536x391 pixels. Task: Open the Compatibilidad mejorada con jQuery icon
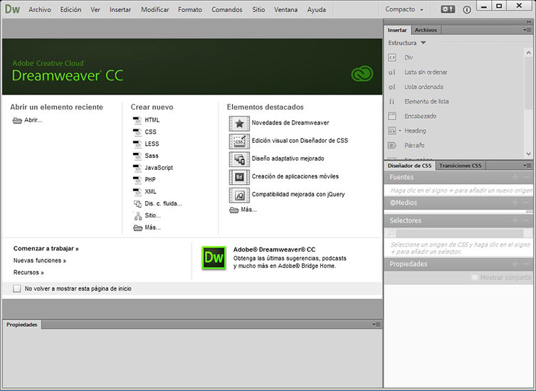coord(239,195)
